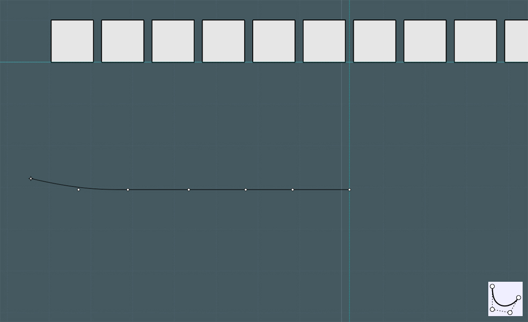The image size is (528, 322).
Task: Select the fifth gray square from left
Action: [274, 41]
